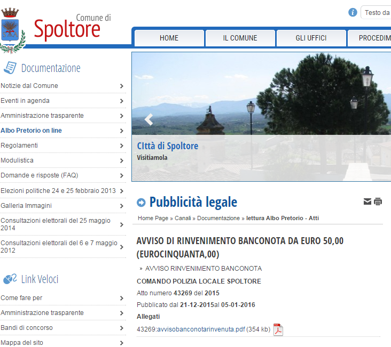
Task: Click the Testo da search input field
Action: coord(377,12)
